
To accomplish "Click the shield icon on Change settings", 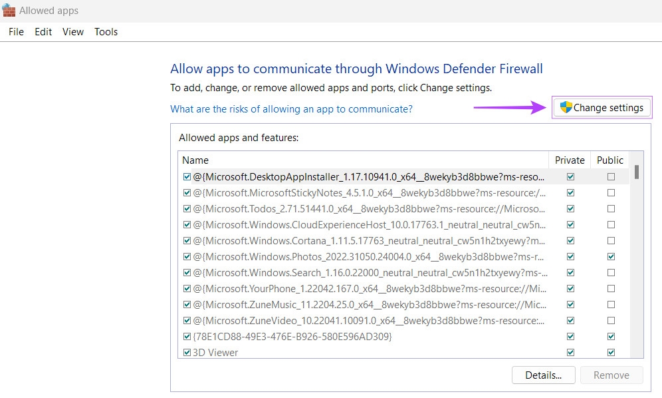I will coord(566,108).
